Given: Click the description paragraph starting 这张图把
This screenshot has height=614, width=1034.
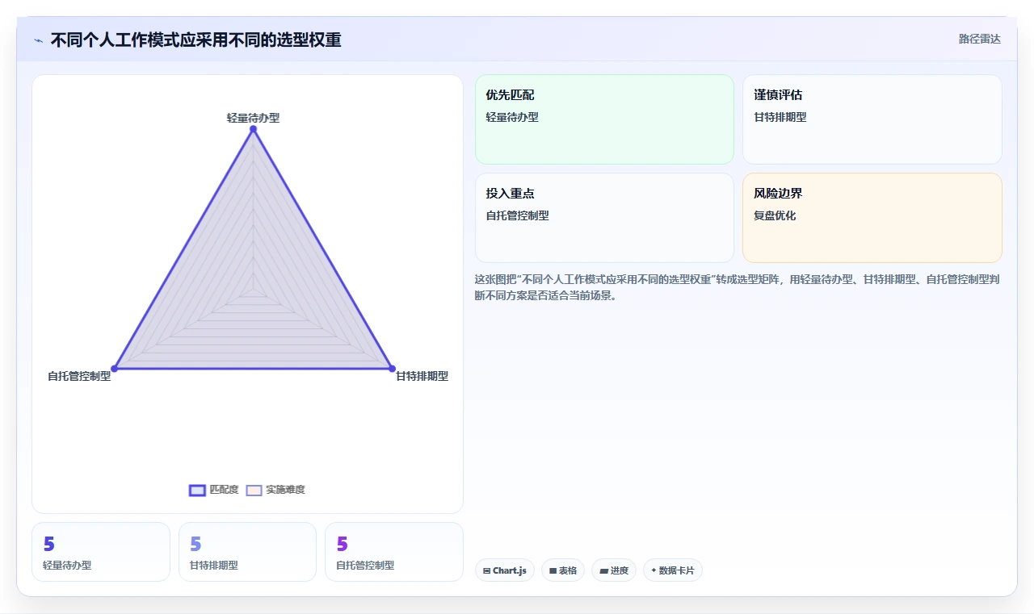Looking at the screenshot, I should coord(738,287).
